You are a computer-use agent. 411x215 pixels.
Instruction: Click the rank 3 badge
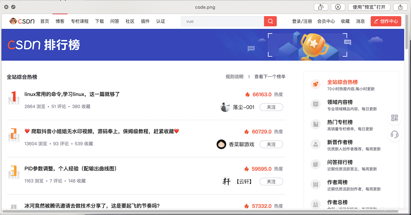tap(14, 172)
